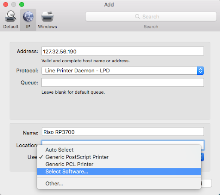Viewport: 220px width, 195px height.
Task: Click the Search box in toolbar
Action: [151, 17]
